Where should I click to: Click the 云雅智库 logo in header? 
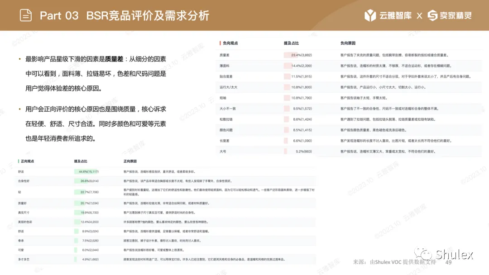coord(388,15)
